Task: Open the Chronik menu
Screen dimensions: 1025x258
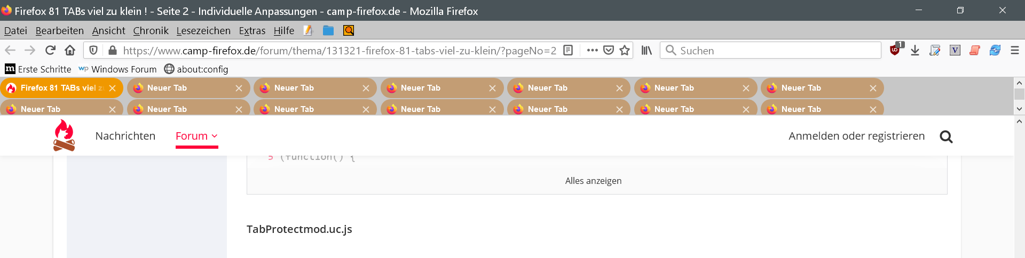Action: click(151, 30)
